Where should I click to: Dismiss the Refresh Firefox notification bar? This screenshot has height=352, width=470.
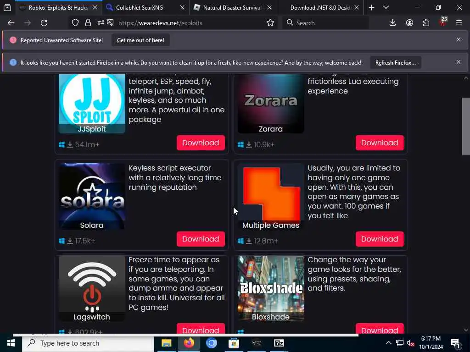click(459, 62)
